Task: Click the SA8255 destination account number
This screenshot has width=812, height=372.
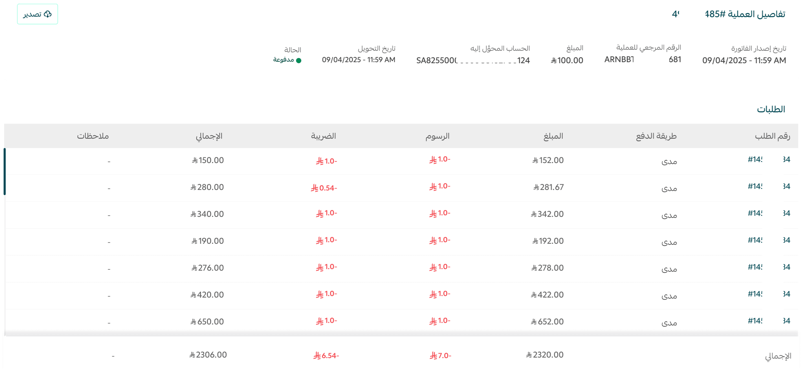Action: (x=473, y=60)
